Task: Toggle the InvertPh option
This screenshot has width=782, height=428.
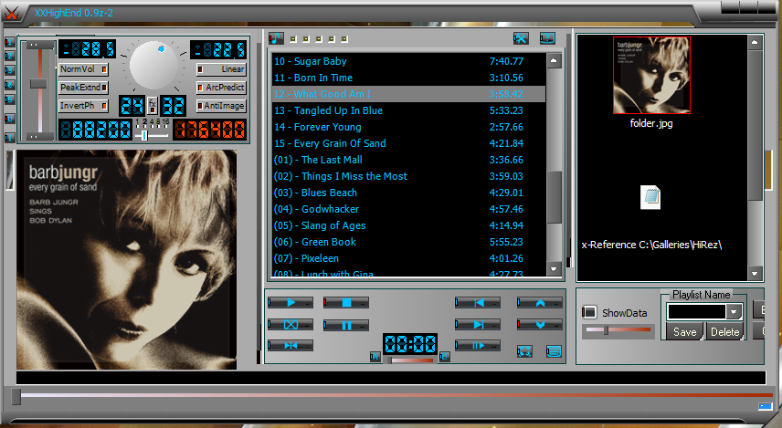Action: point(83,106)
